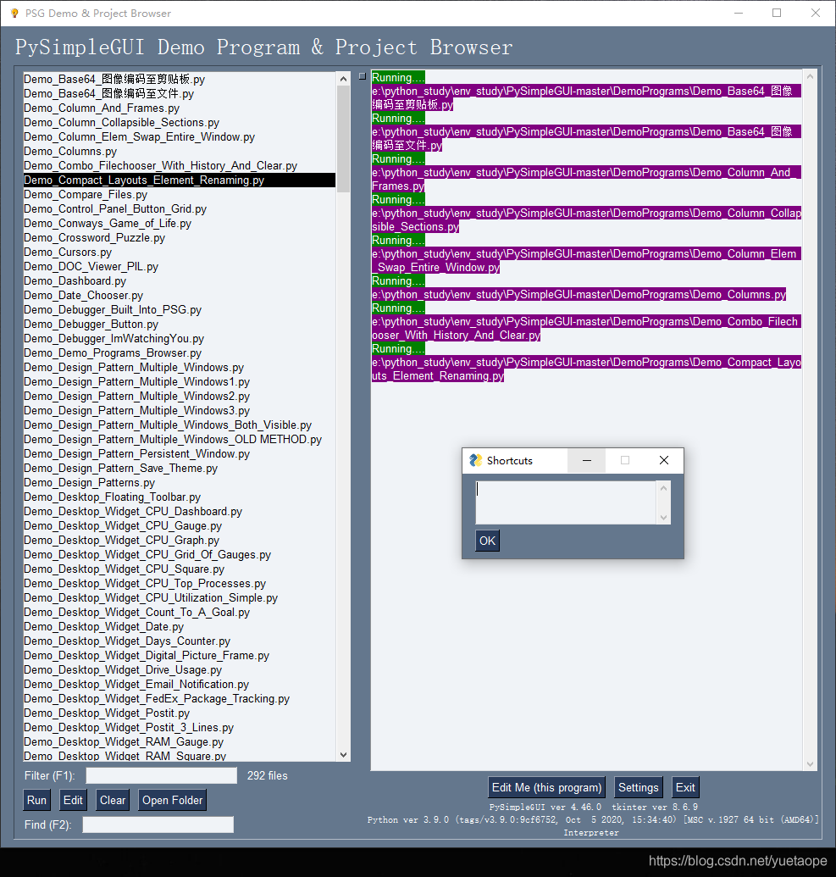The height and width of the screenshot is (877, 836).
Task: Select Demo_Design_Pattern_Multiple_Windows_Both_Visible.py
Action: (x=179, y=425)
